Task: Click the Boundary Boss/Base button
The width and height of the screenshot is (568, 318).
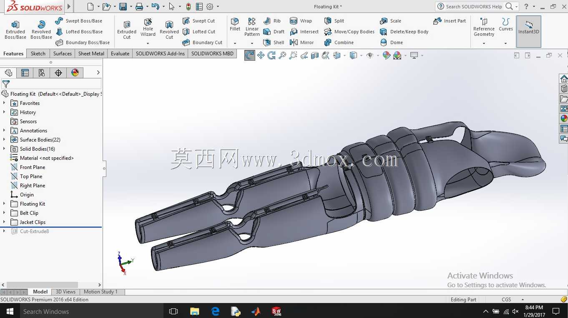Action: tap(83, 42)
